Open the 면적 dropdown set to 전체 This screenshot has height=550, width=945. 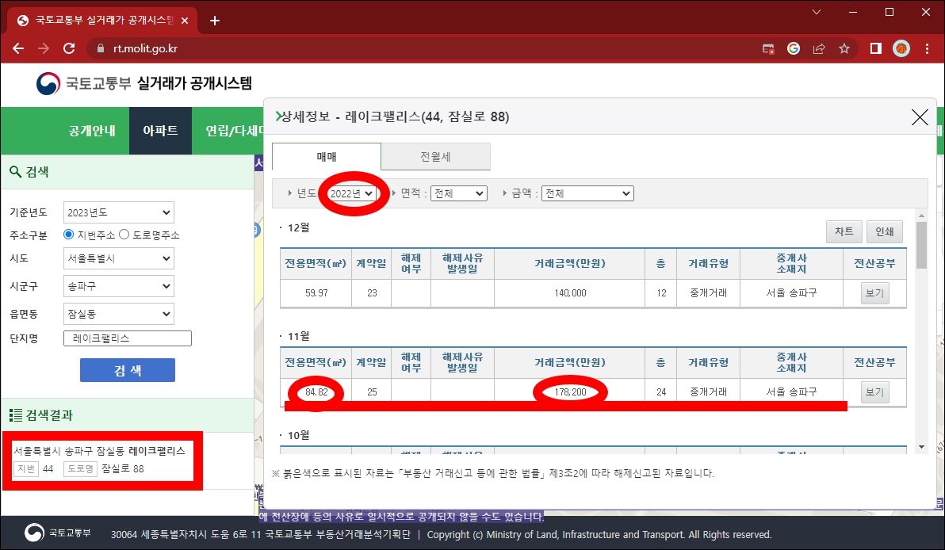tap(458, 193)
